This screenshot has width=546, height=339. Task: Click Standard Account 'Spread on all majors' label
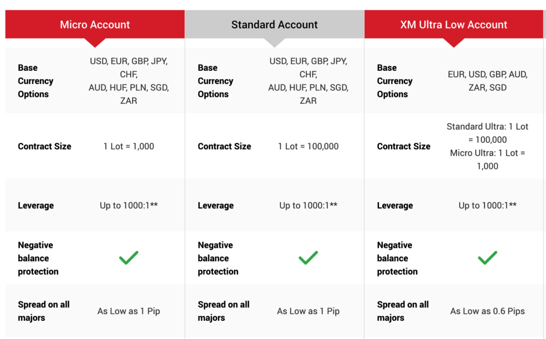click(223, 311)
